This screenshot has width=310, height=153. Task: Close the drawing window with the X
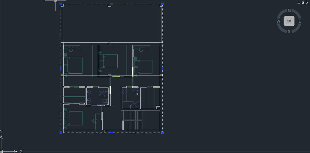(307, 3)
